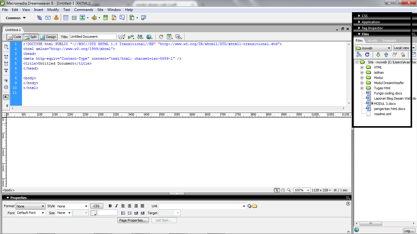Switch to Design view
This screenshot has height=234, width=417.
48,37
